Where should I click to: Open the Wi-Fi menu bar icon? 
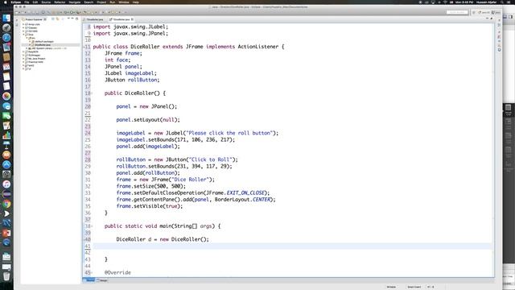coord(445,2)
